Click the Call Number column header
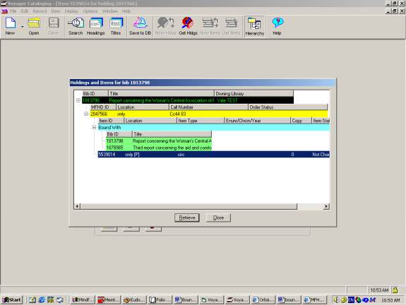 pos(208,107)
